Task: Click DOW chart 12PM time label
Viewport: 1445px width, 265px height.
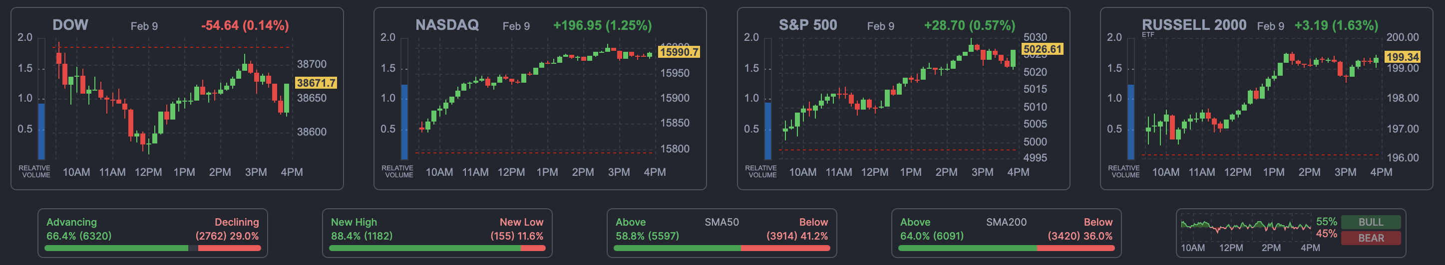Action: [x=148, y=172]
